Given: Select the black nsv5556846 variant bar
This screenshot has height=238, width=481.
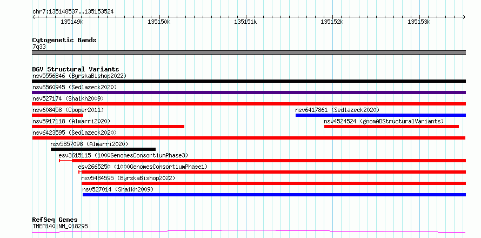Looking at the screenshot, I should (x=249, y=81).
